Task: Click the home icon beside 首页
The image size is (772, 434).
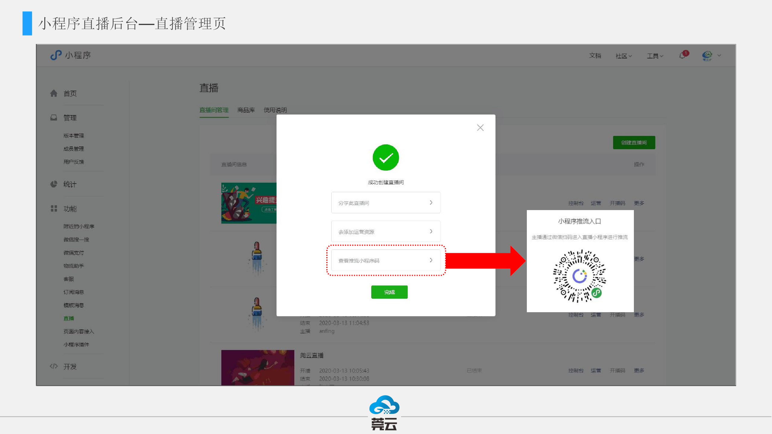Action: point(54,93)
